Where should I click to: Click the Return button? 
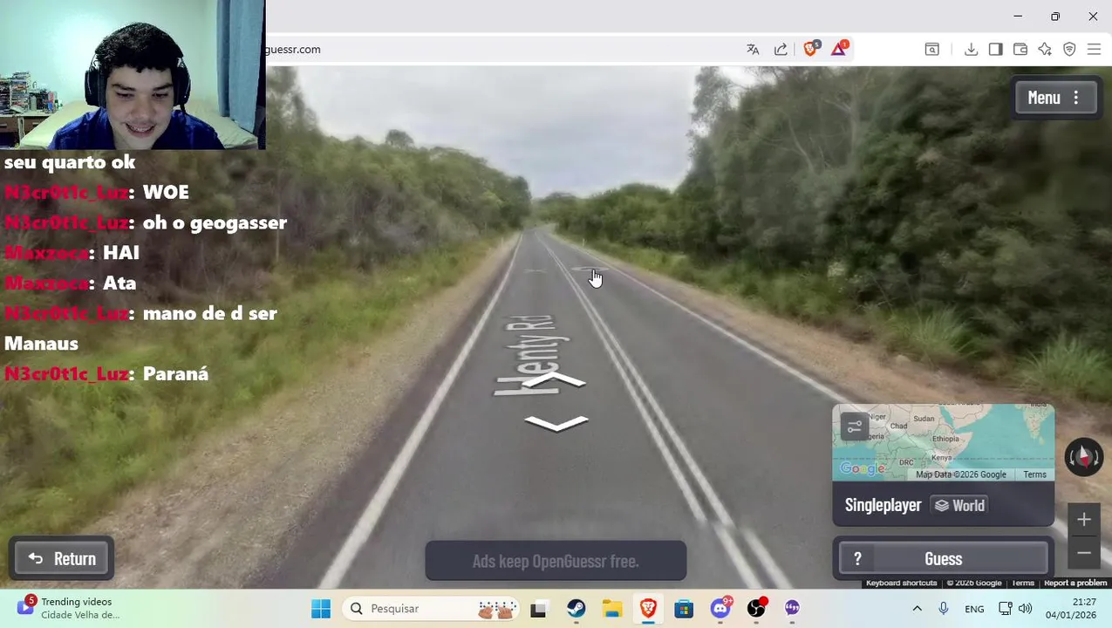click(x=62, y=559)
